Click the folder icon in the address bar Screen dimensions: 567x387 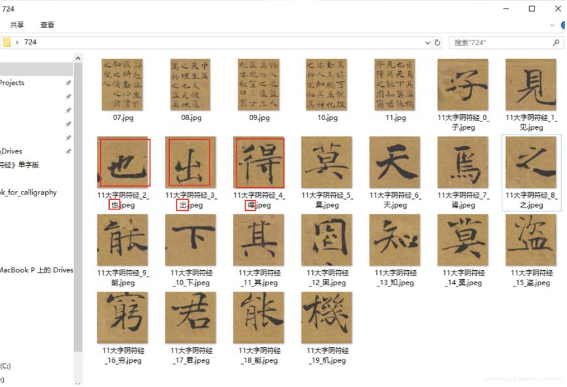[7, 42]
